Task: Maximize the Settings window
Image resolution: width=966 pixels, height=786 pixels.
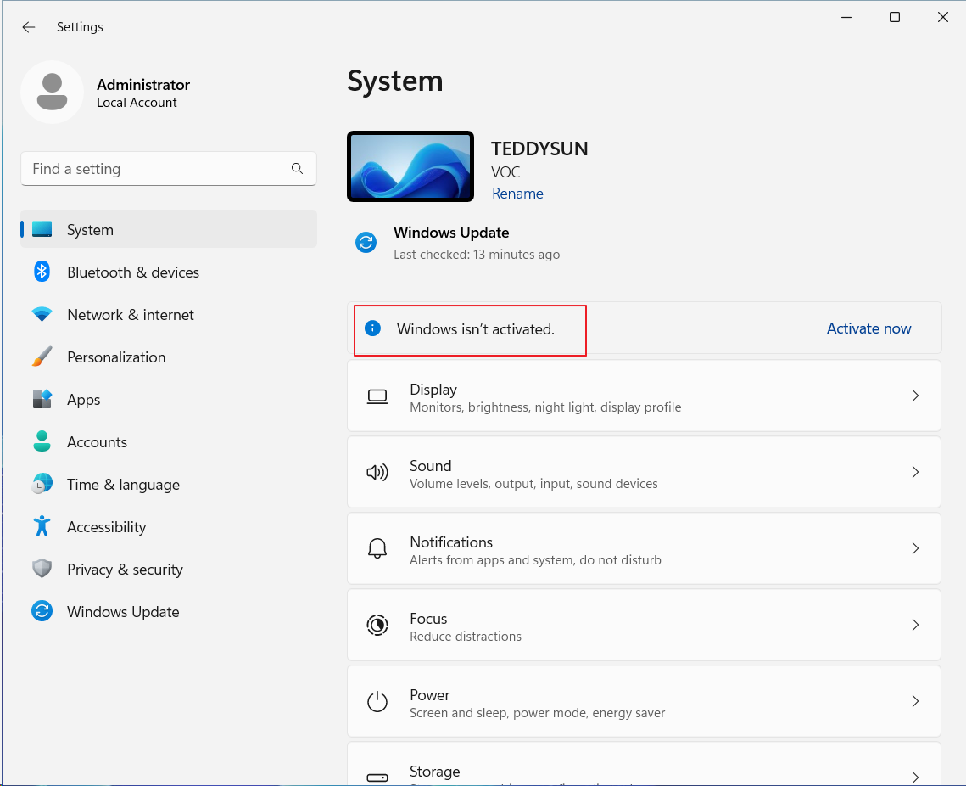Action: [x=895, y=17]
